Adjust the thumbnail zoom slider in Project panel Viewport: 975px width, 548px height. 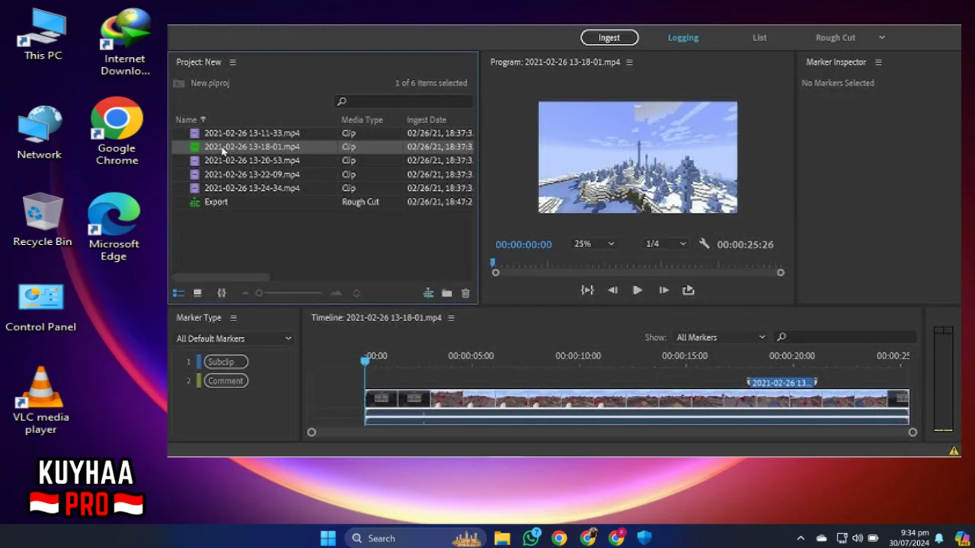(x=289, y=293)
